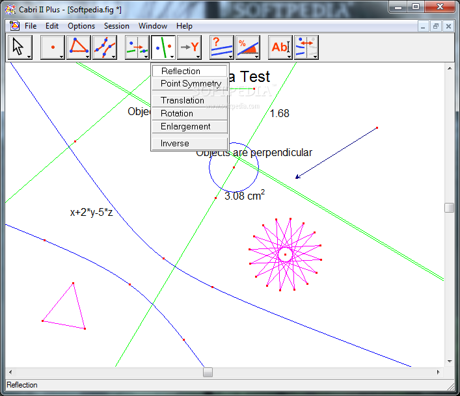Click the red center point of the circle
This screenshot has width=460, height=396.
234,167
